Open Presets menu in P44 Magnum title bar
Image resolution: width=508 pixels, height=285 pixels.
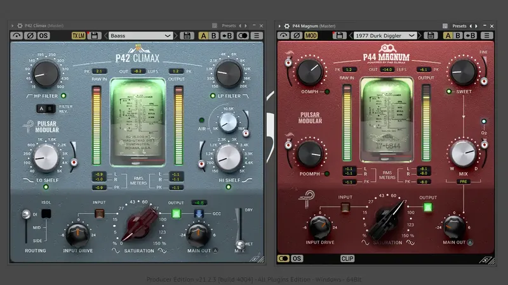[x=459, y=26]
